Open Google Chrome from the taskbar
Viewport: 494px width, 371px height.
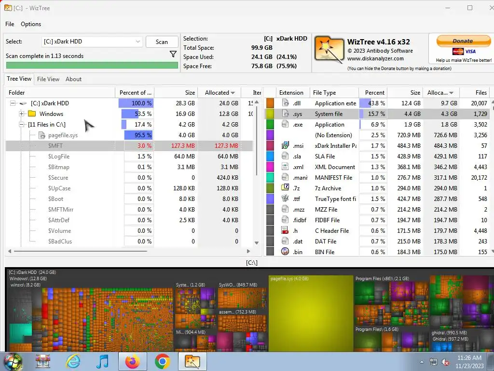point(162,362)
